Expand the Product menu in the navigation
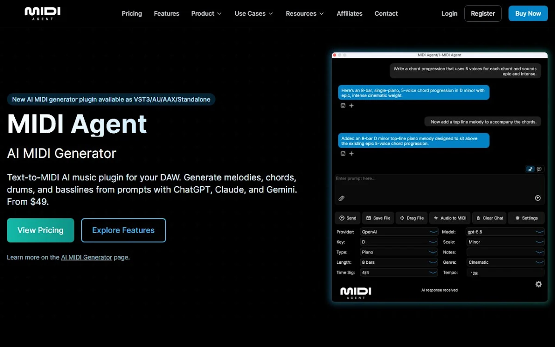Screen dimensions: 555x347 206,13
